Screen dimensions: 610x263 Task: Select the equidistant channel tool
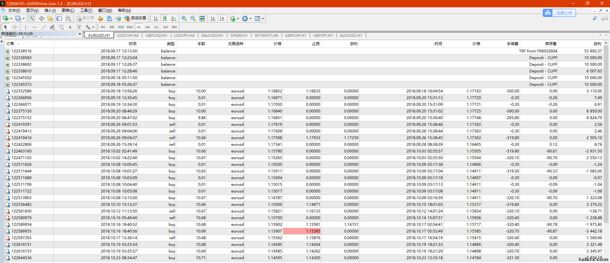pyautogui.click(x=52, y=27)
